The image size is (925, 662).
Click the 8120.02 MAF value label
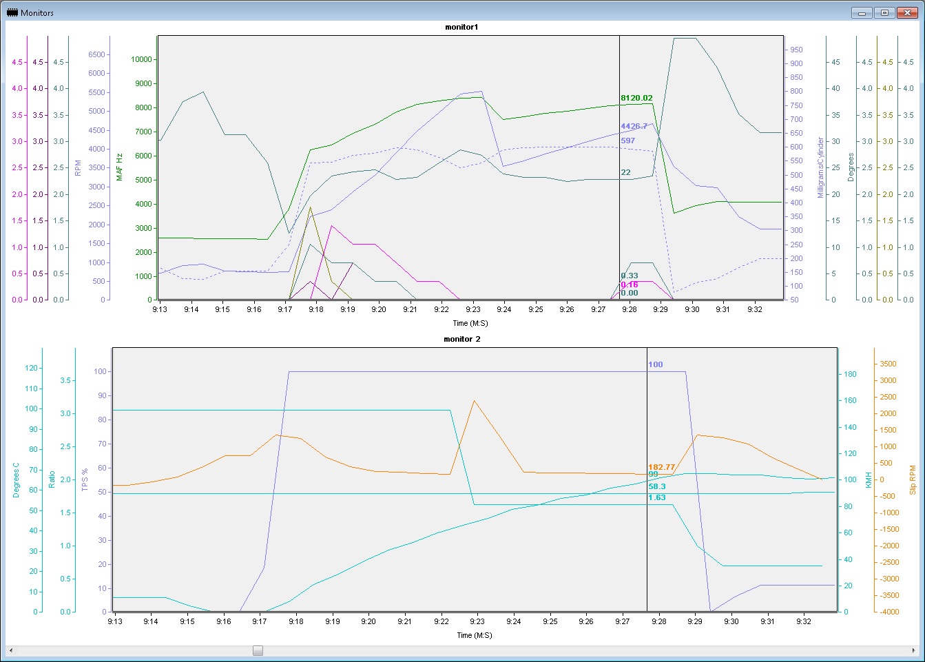[x=636, y=99]
